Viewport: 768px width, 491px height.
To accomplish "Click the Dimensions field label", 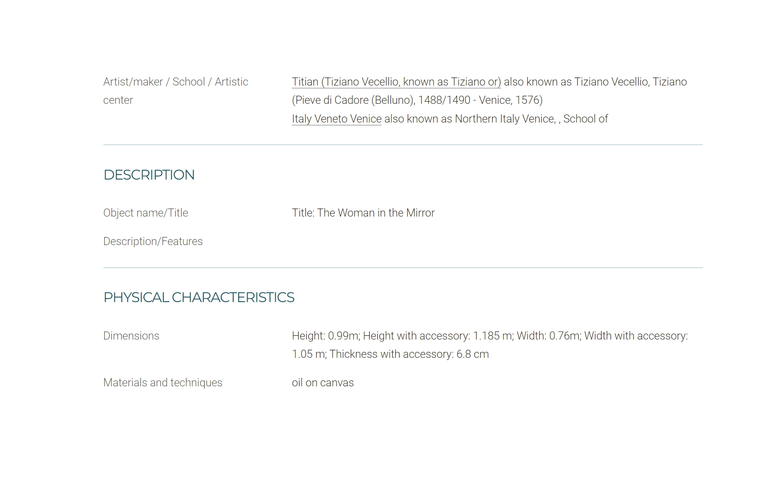I will pyautogui.click(x=131, y=336).
